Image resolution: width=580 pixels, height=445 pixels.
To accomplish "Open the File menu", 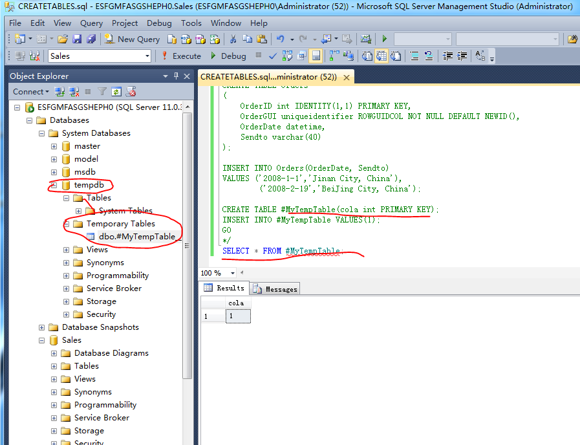I will [15, 23].
